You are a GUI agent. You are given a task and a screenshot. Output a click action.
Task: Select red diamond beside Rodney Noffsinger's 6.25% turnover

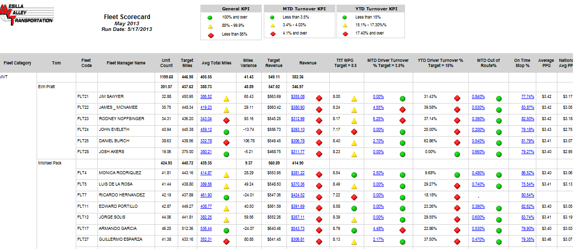coord(402,119)
